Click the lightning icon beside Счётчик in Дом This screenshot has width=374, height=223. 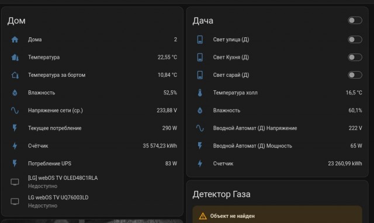pos(15,146)
